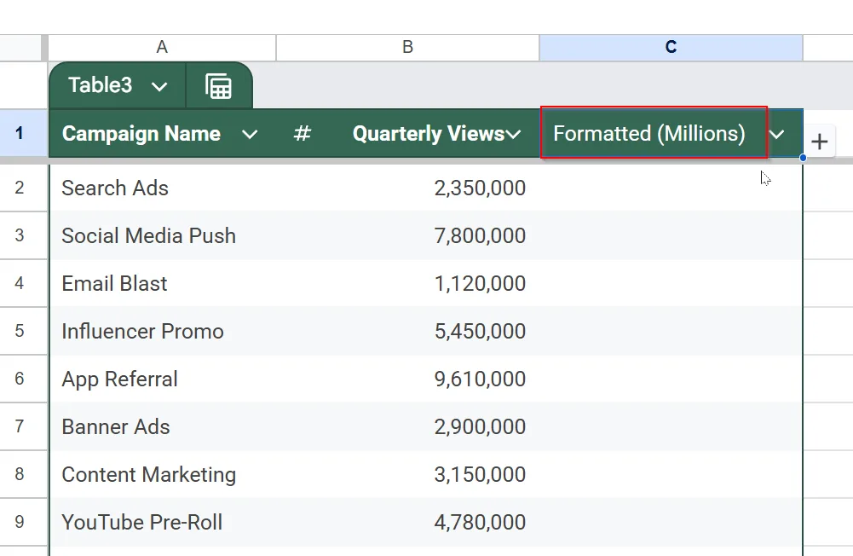Open Campaign Name column dropdown
The image size is (853, 556).
point(249,134)
